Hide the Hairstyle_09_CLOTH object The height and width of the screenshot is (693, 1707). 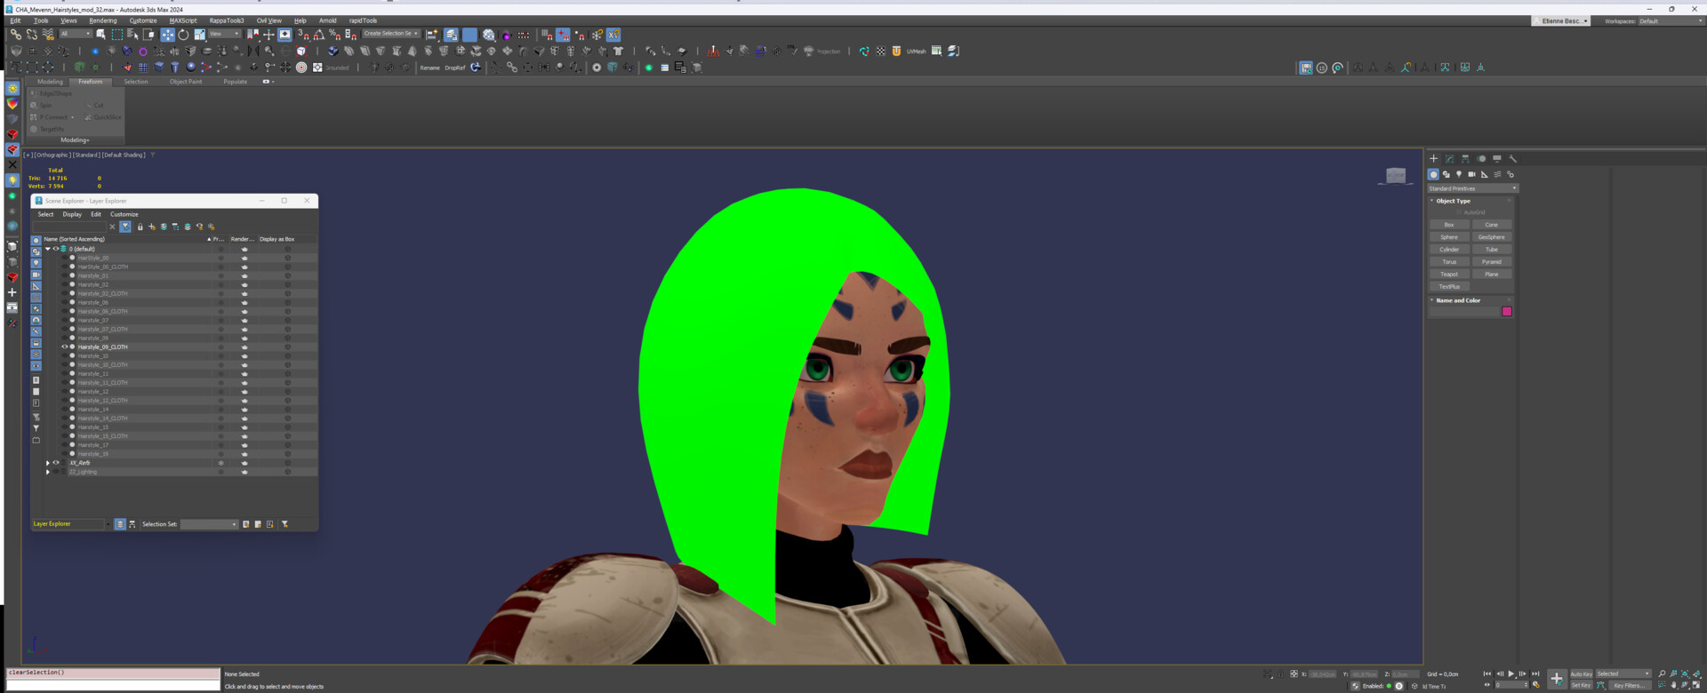[64, 347]
